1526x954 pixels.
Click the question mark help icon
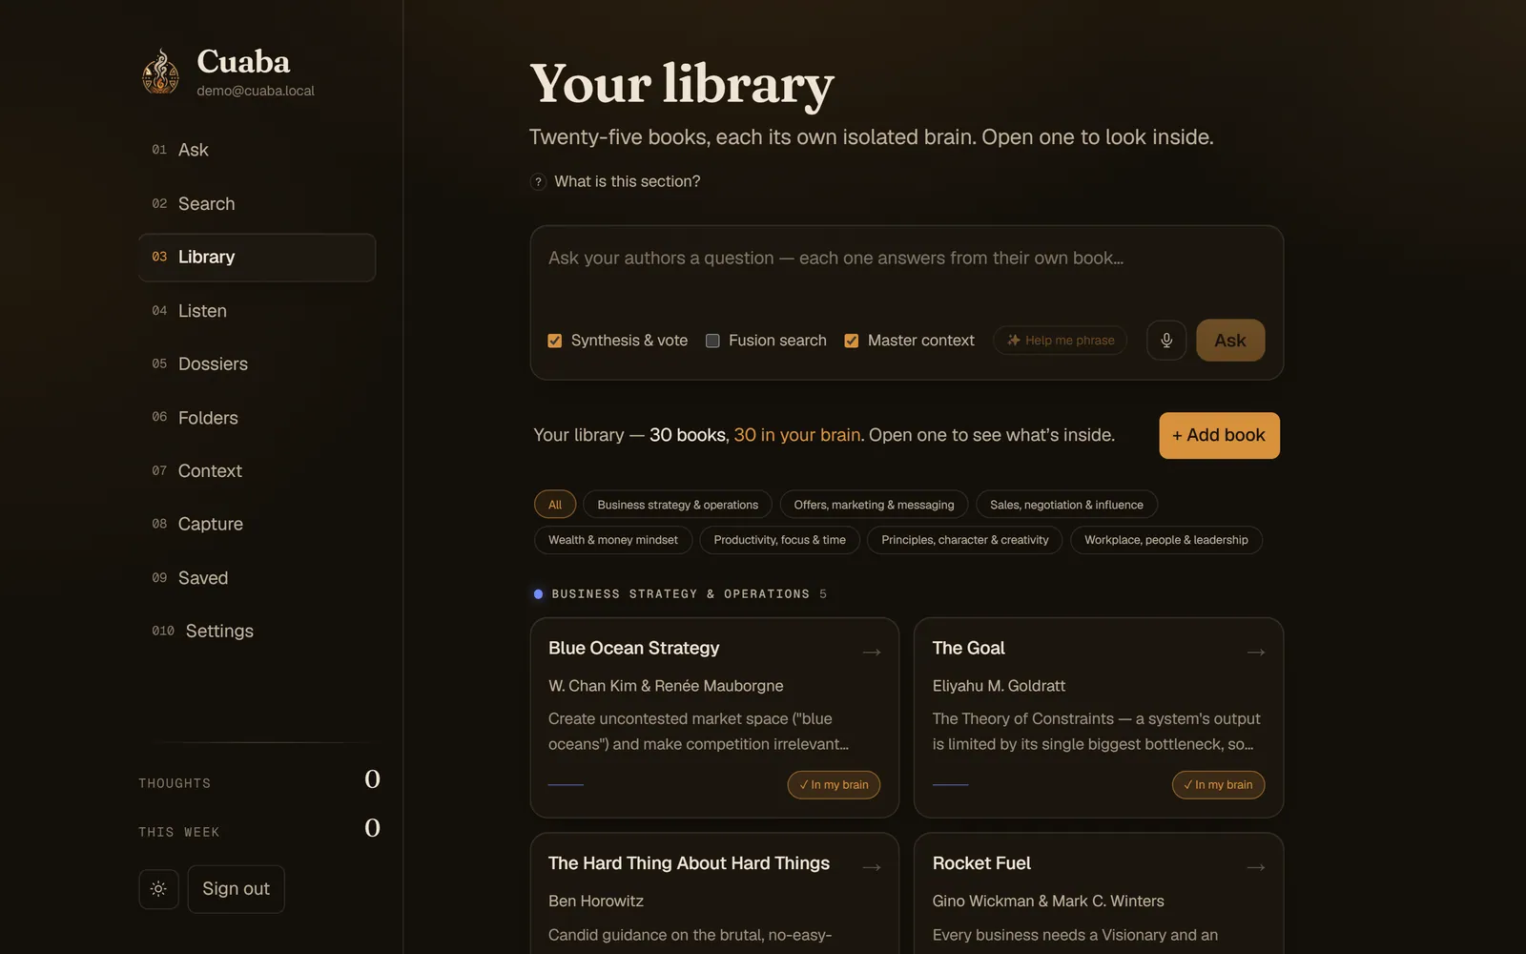[538, 181]
